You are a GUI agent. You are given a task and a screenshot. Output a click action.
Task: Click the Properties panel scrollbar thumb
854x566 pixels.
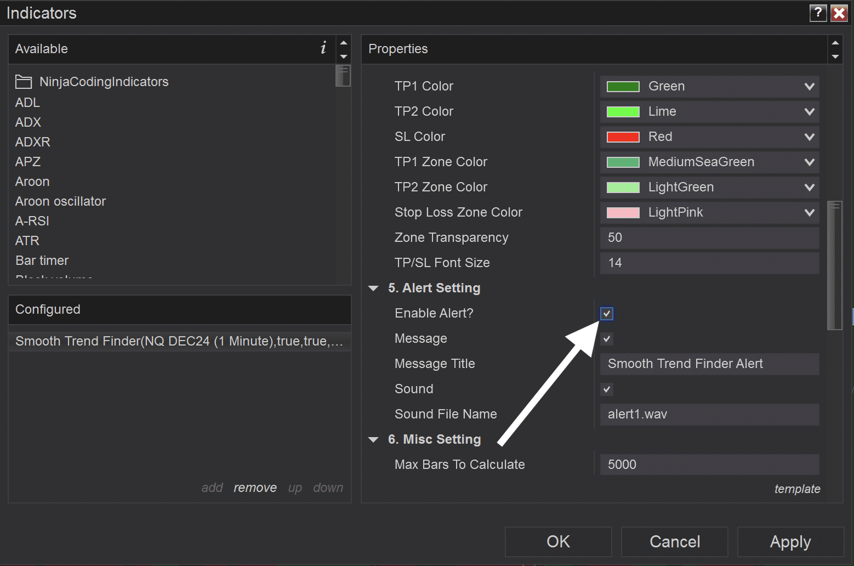835,265
